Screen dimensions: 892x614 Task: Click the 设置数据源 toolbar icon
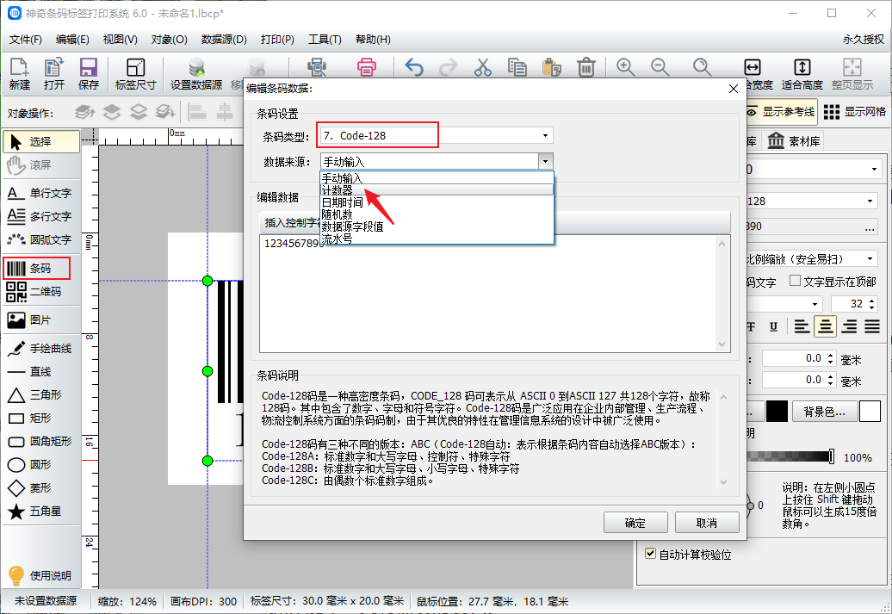[196, 73]
